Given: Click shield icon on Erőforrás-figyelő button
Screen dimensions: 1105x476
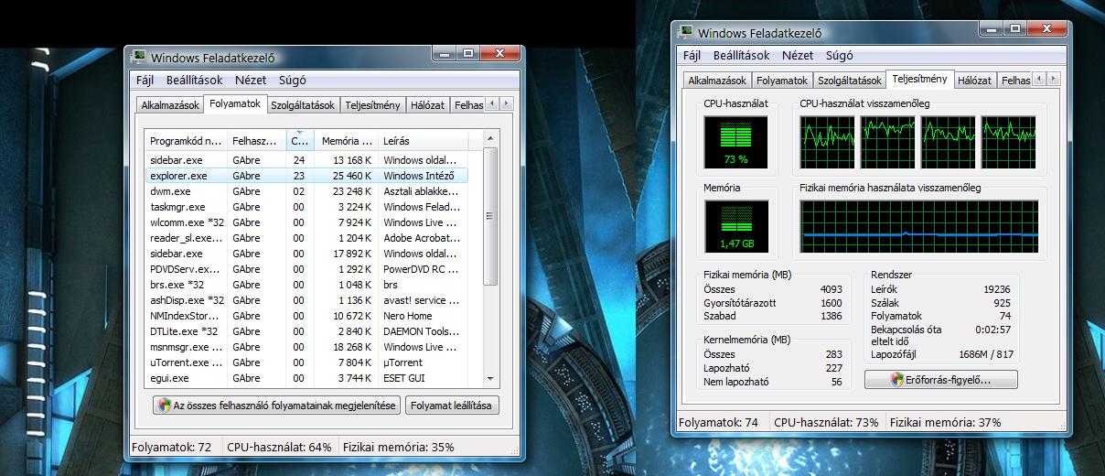Looking at the screenshot, I should 897,379.
